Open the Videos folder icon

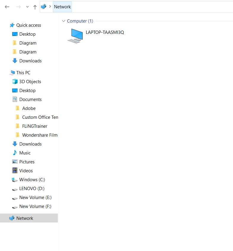click(15, 171)
